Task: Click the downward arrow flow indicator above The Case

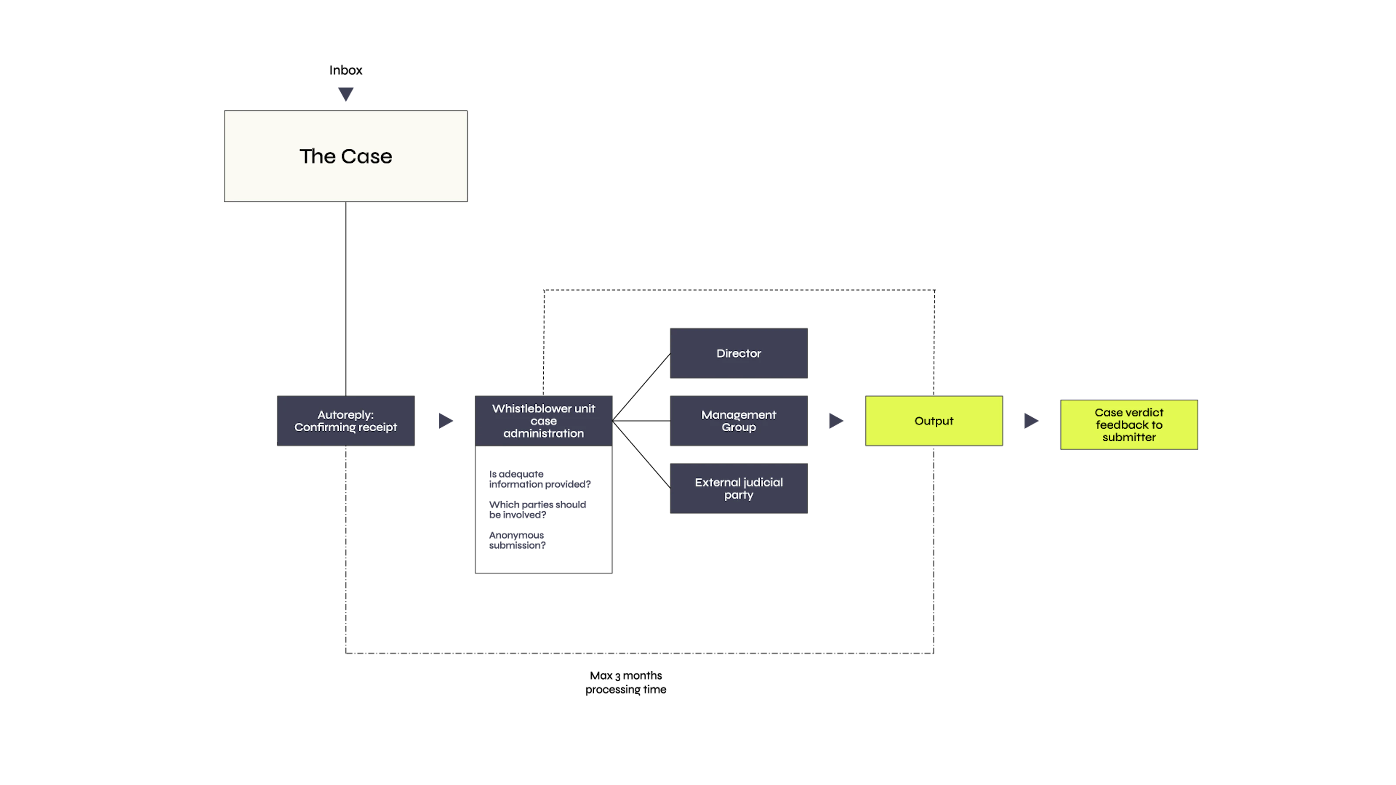Action: coord(345,93)
